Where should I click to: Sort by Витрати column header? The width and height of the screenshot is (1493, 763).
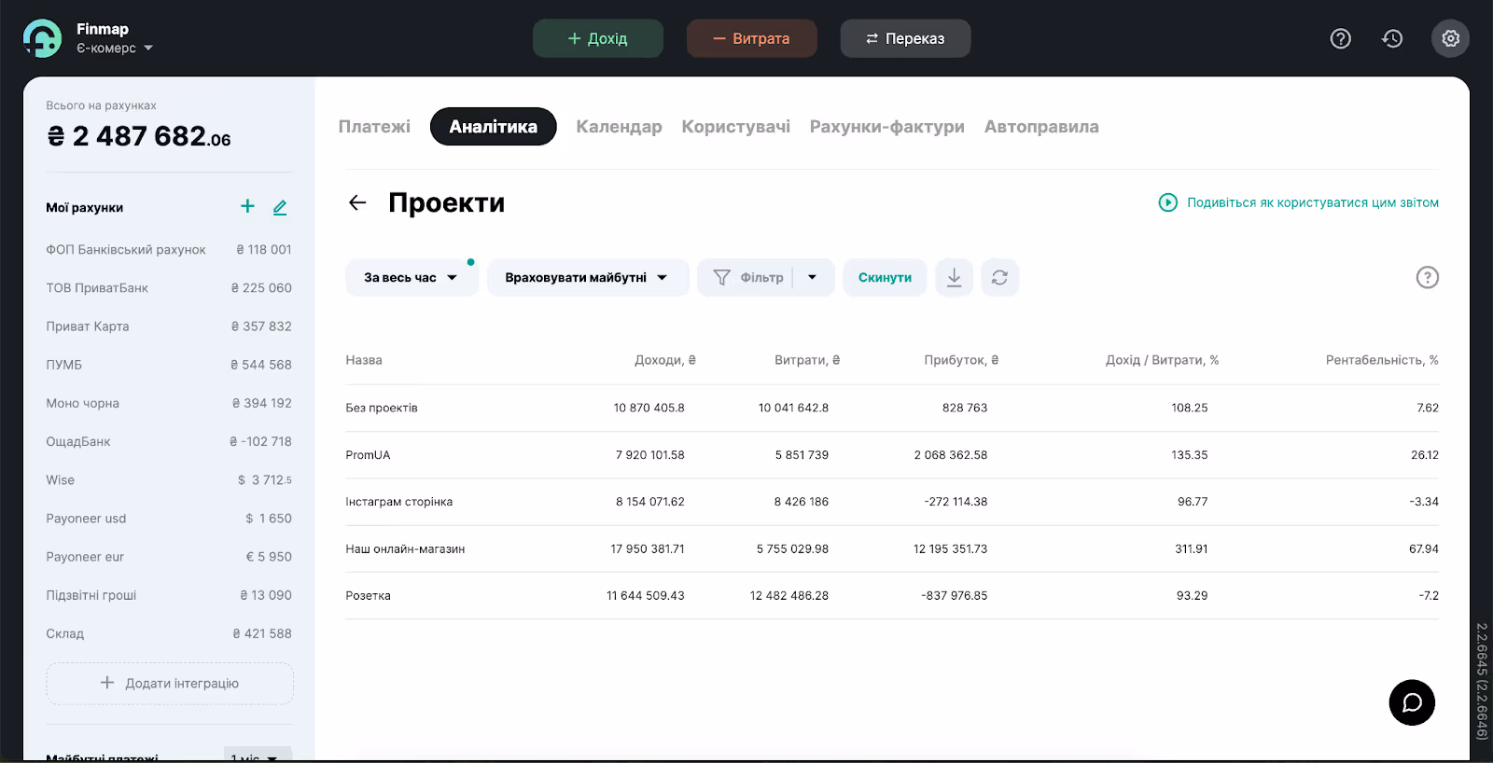(x=807, y=360)
